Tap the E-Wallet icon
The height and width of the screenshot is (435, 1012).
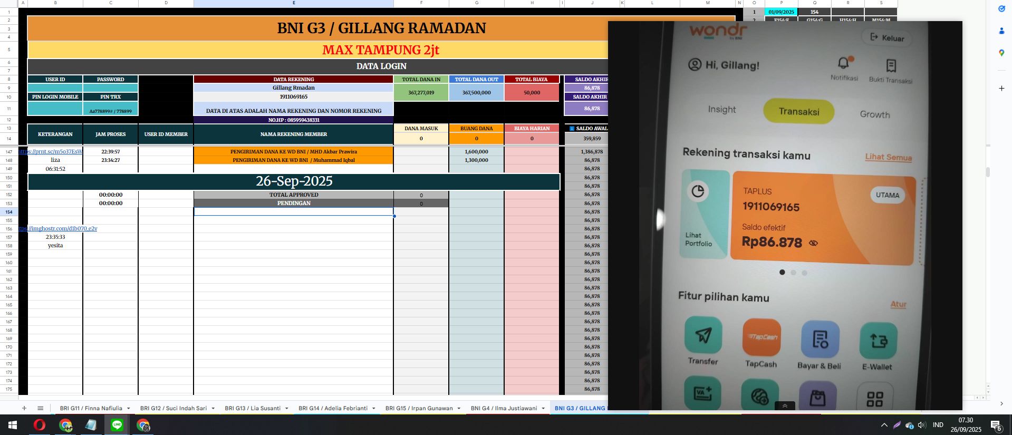(878, 341)
